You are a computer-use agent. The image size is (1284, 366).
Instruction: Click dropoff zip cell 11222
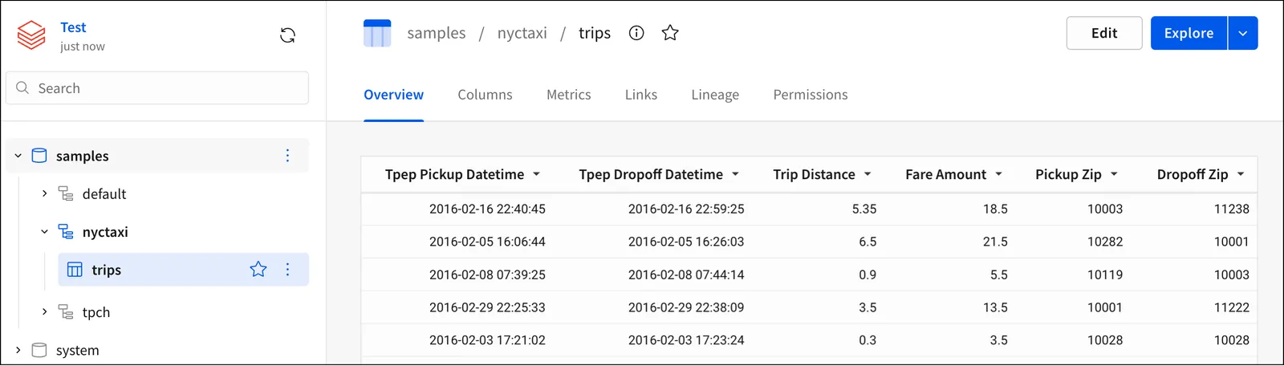1232,307
